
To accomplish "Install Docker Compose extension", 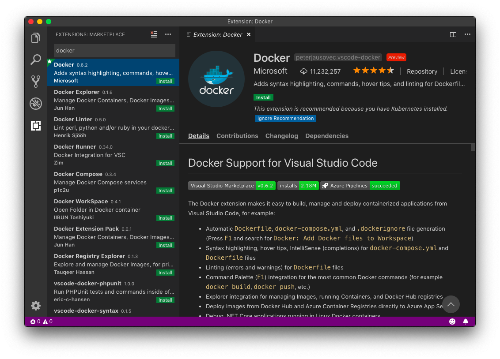I will 165,191.
